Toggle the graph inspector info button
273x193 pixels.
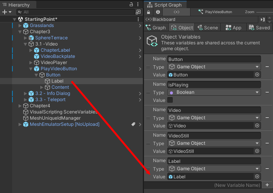pos(158,12)
